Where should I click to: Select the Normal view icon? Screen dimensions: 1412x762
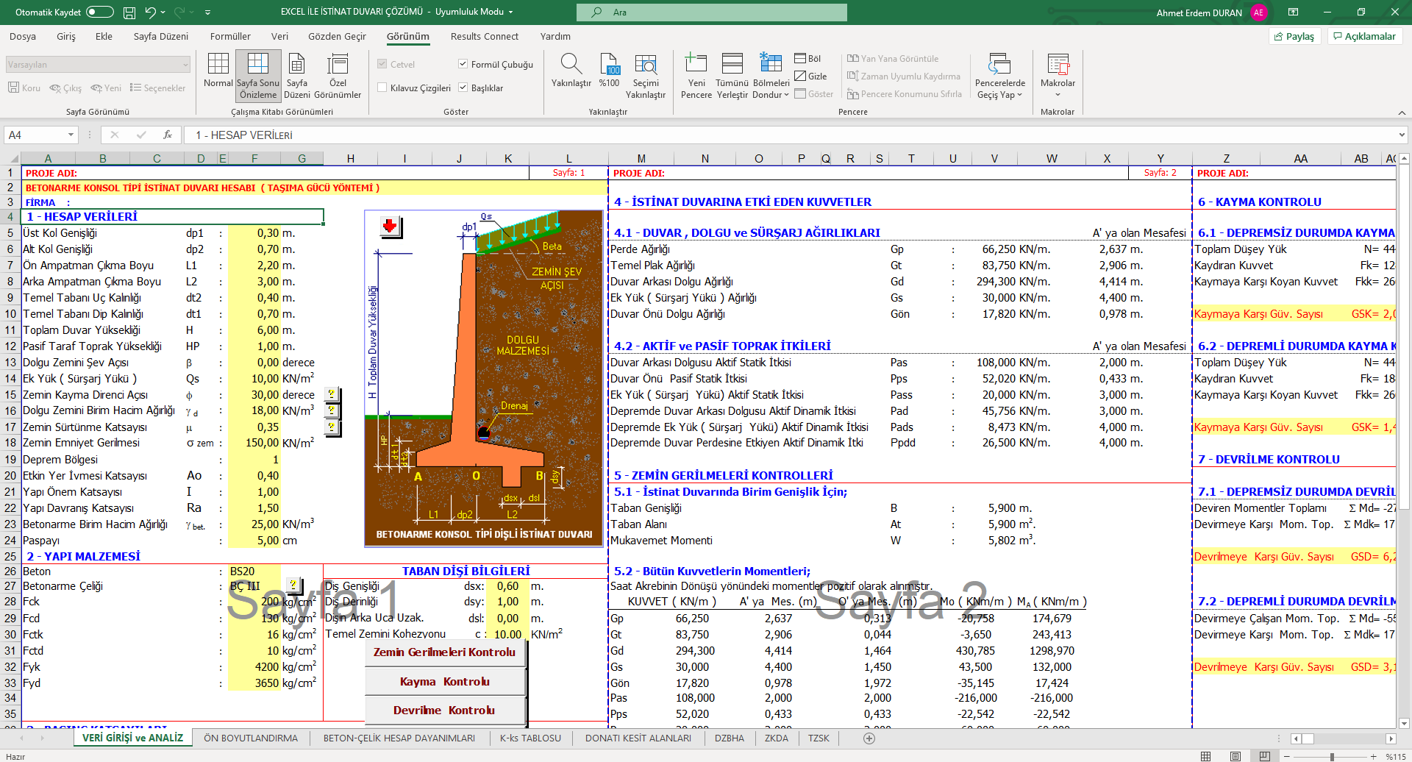click(218, 65)
